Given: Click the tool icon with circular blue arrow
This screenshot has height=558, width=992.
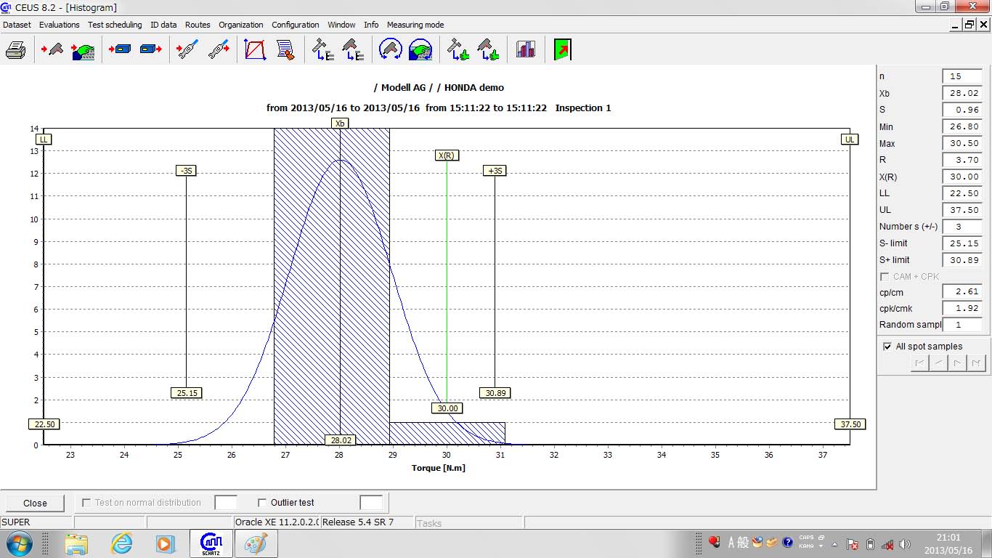Looking at the screenshot, I should tap(391, 50).
